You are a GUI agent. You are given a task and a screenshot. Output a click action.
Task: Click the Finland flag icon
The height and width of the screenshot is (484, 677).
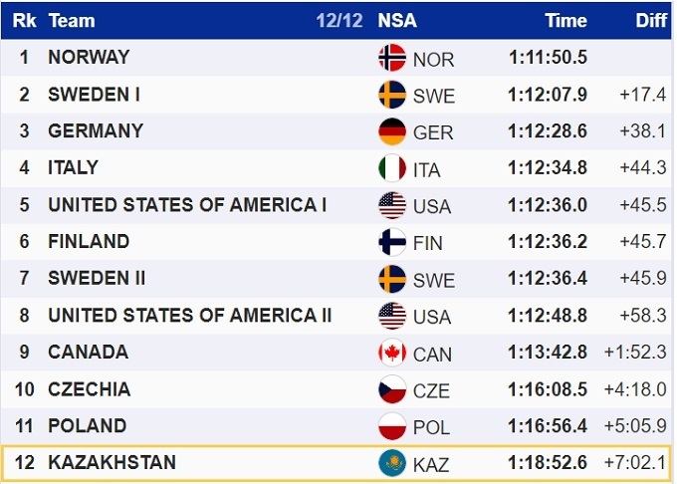392,242
